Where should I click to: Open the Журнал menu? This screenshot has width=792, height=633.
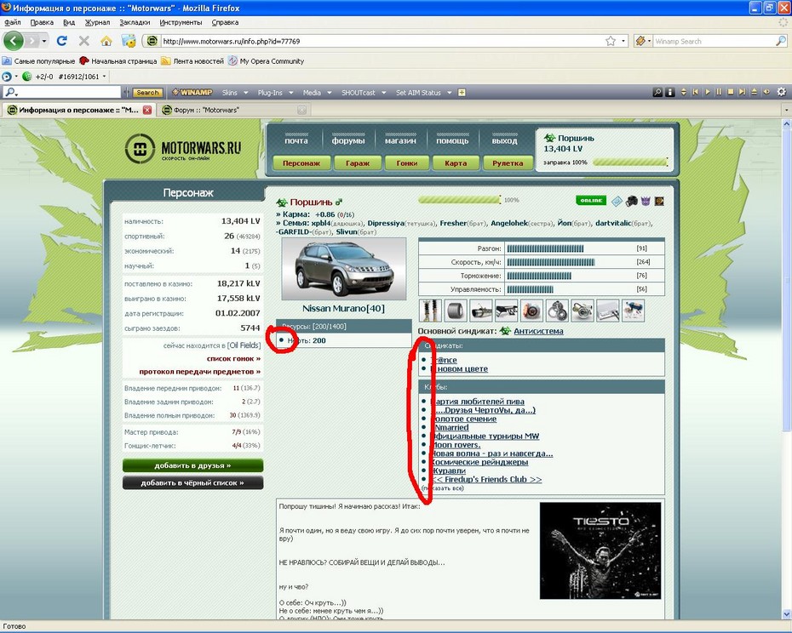(x=97, y=22)
